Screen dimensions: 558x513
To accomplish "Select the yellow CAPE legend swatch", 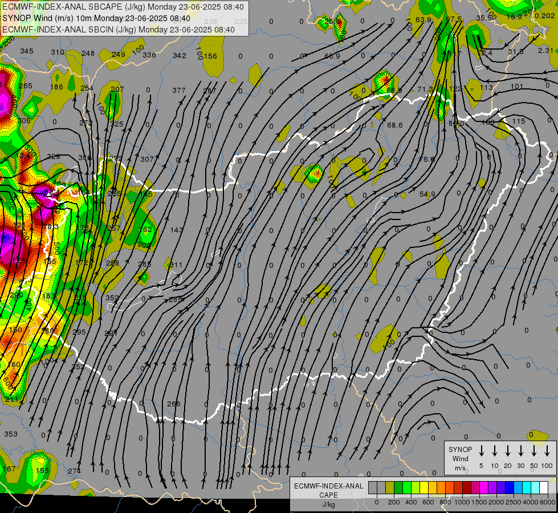I will pos(424,488).
